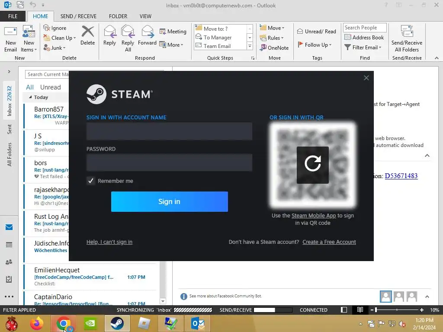Image resolution: width=443 pixels, height=332 pixels.
Task: Open the Filter Email dropdown
Action: (x=363, y=48)
